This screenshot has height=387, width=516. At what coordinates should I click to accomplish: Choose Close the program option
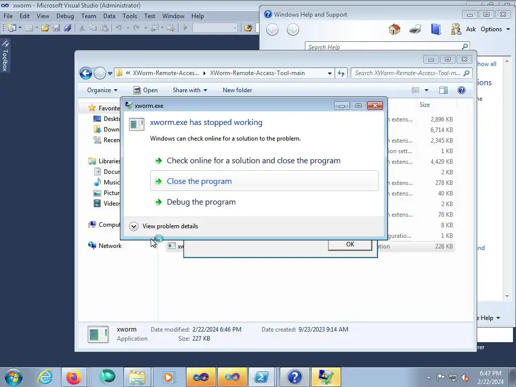tap(264, 181)
